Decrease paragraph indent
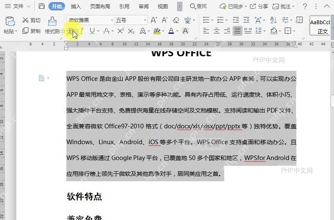The width and height of the screenshot is (334, 220). 236,20
